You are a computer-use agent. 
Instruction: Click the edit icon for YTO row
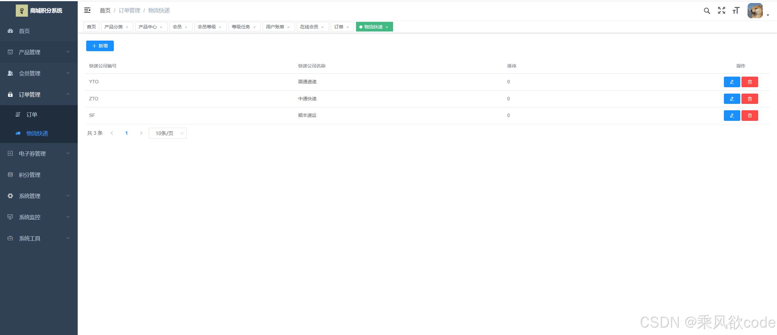pyautogui.click(x=732, y=82)
